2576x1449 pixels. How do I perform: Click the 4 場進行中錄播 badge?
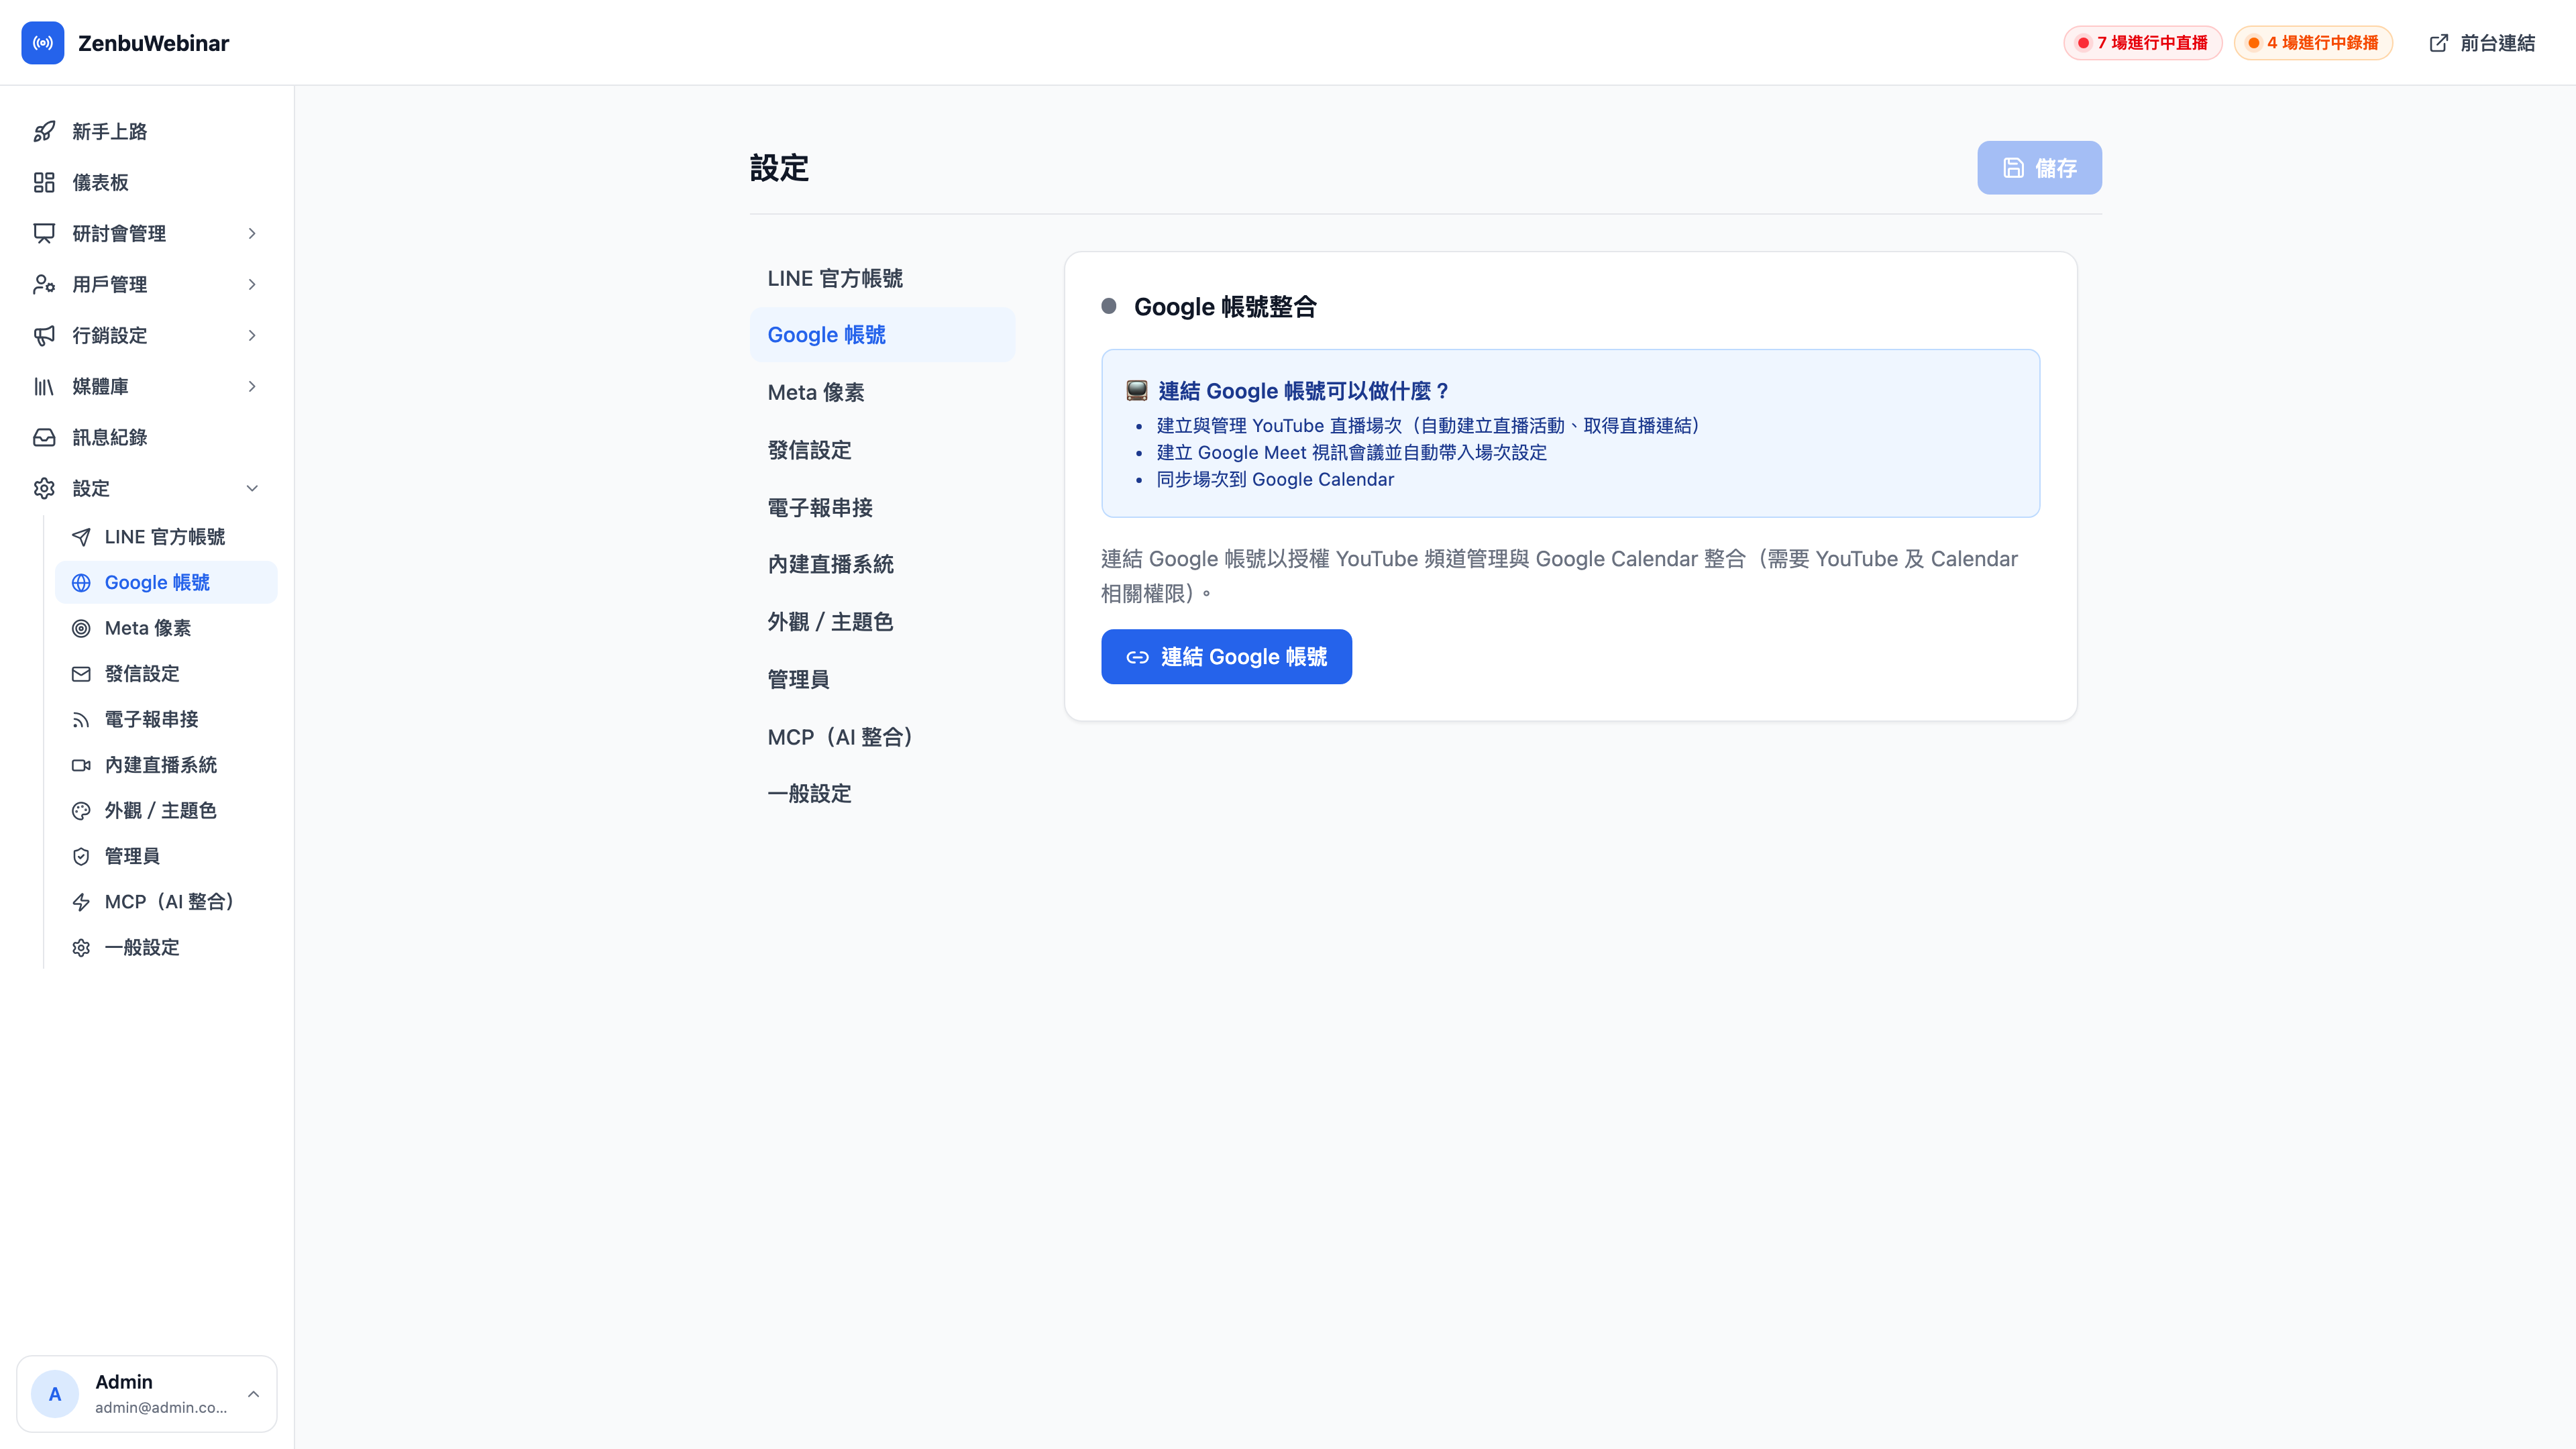click(x=2313, y=43)
